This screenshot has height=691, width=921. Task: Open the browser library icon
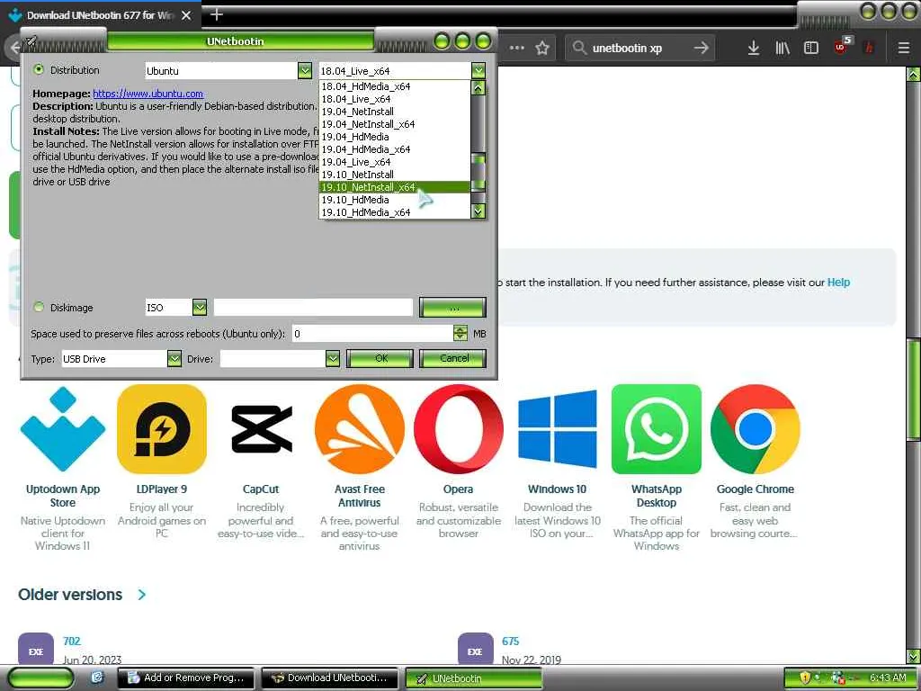coord(782,48)
